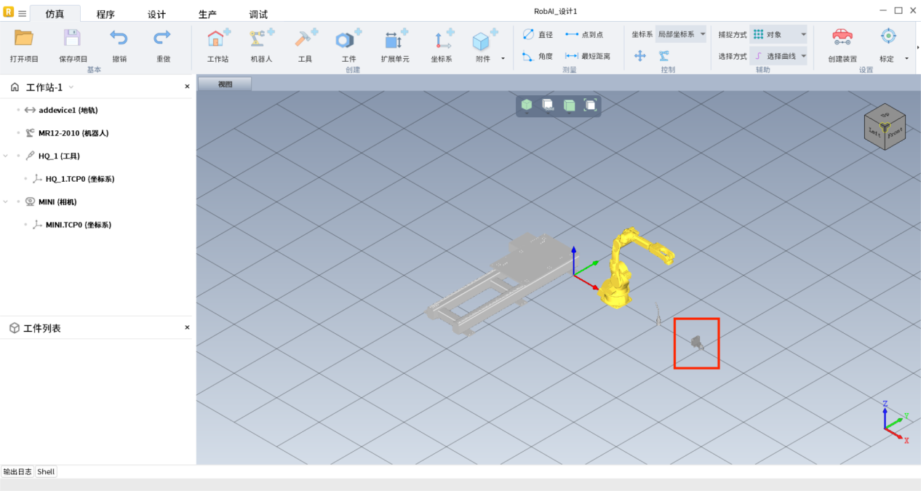Screen dimensions: 921x491
Task: Click the 创建装置 (create device) icon
Action: click(x=842, y=39)
